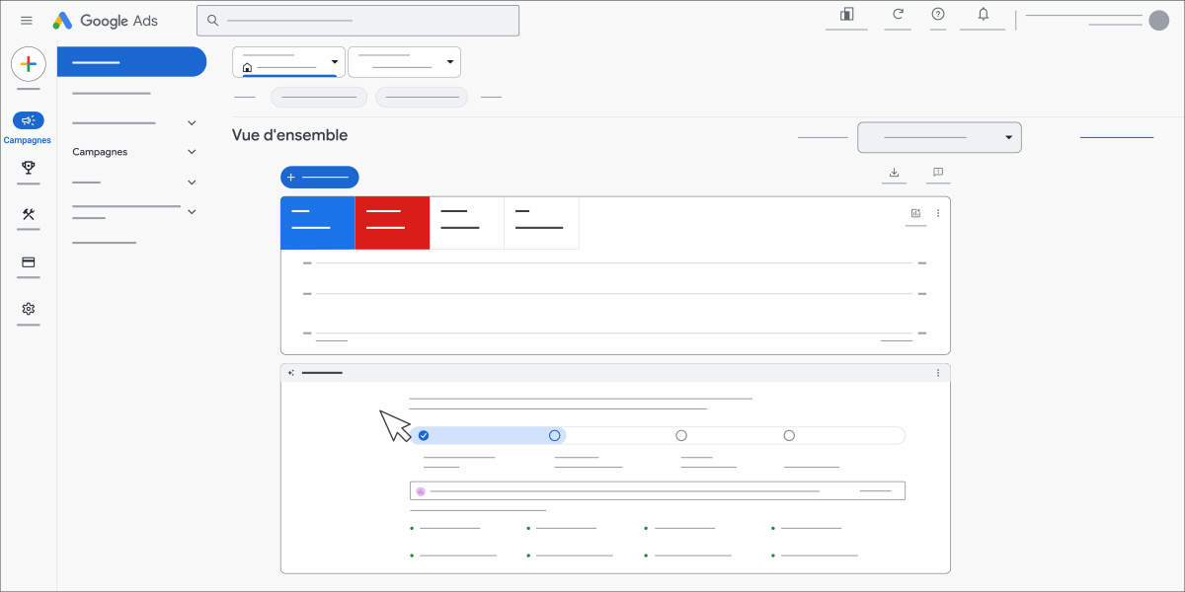Open the Admin gear icon in rail
Screen dimensions: 1185x592
pos(29,309)
